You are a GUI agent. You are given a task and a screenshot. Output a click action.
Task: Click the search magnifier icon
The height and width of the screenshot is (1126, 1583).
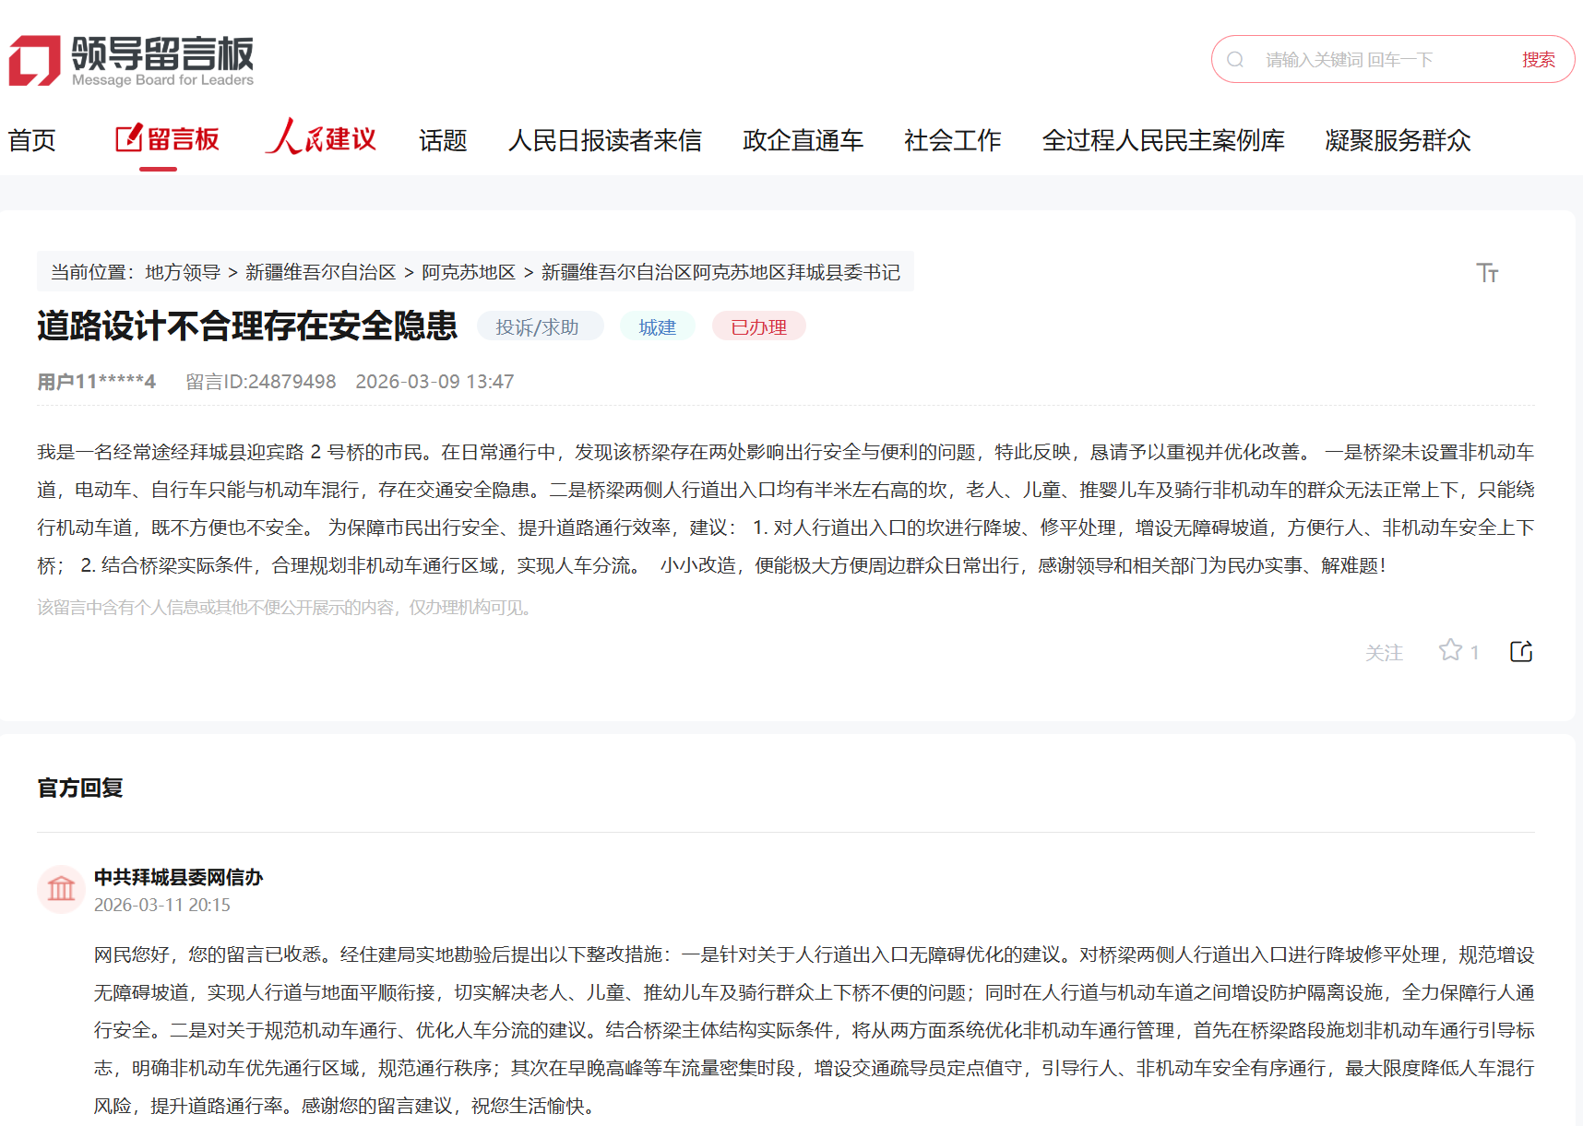coord(1235,60)
